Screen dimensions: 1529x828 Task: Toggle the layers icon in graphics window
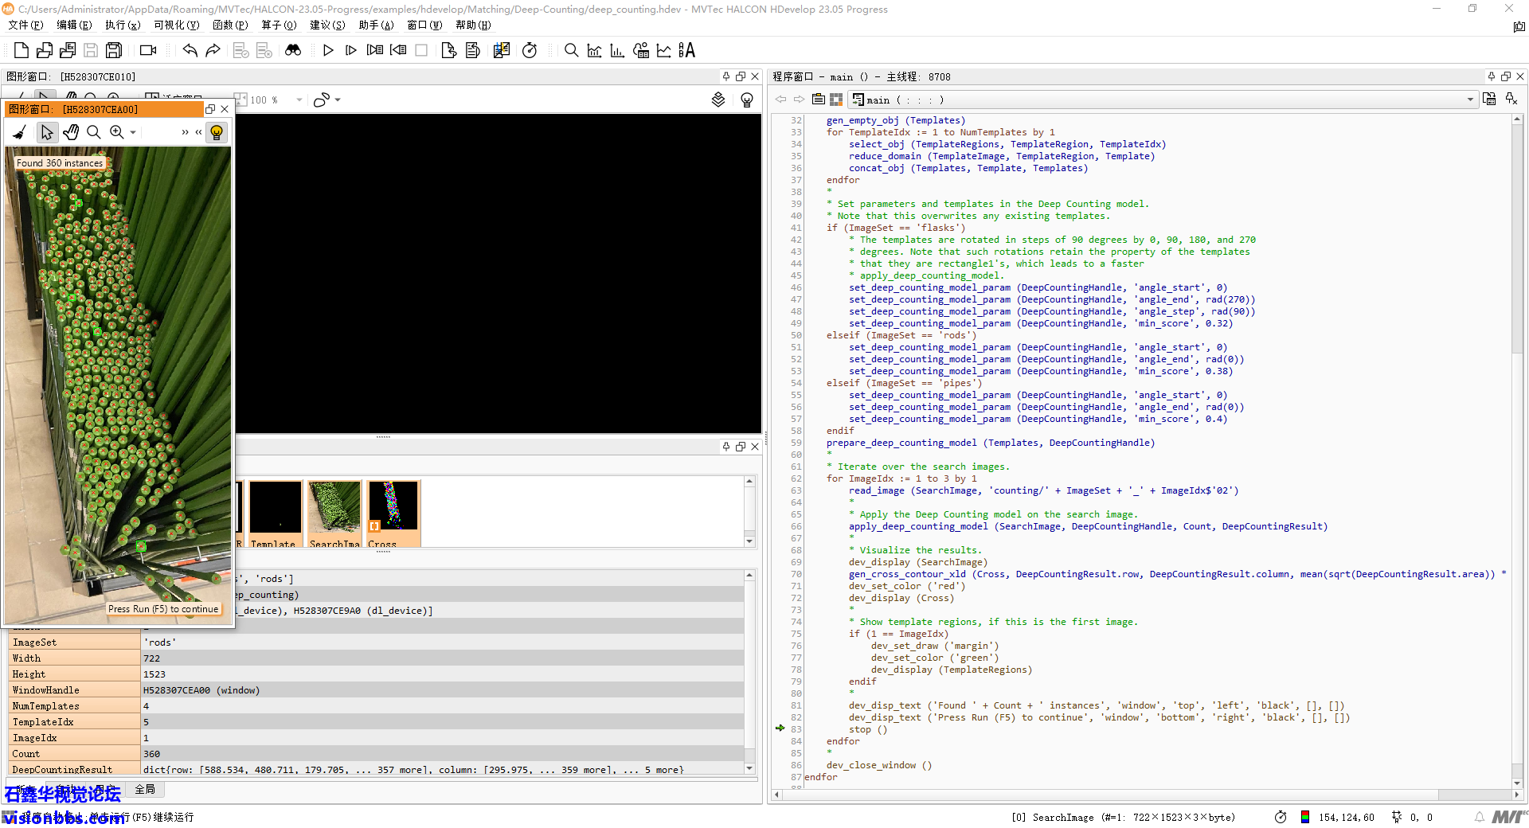tap(718, 100)
